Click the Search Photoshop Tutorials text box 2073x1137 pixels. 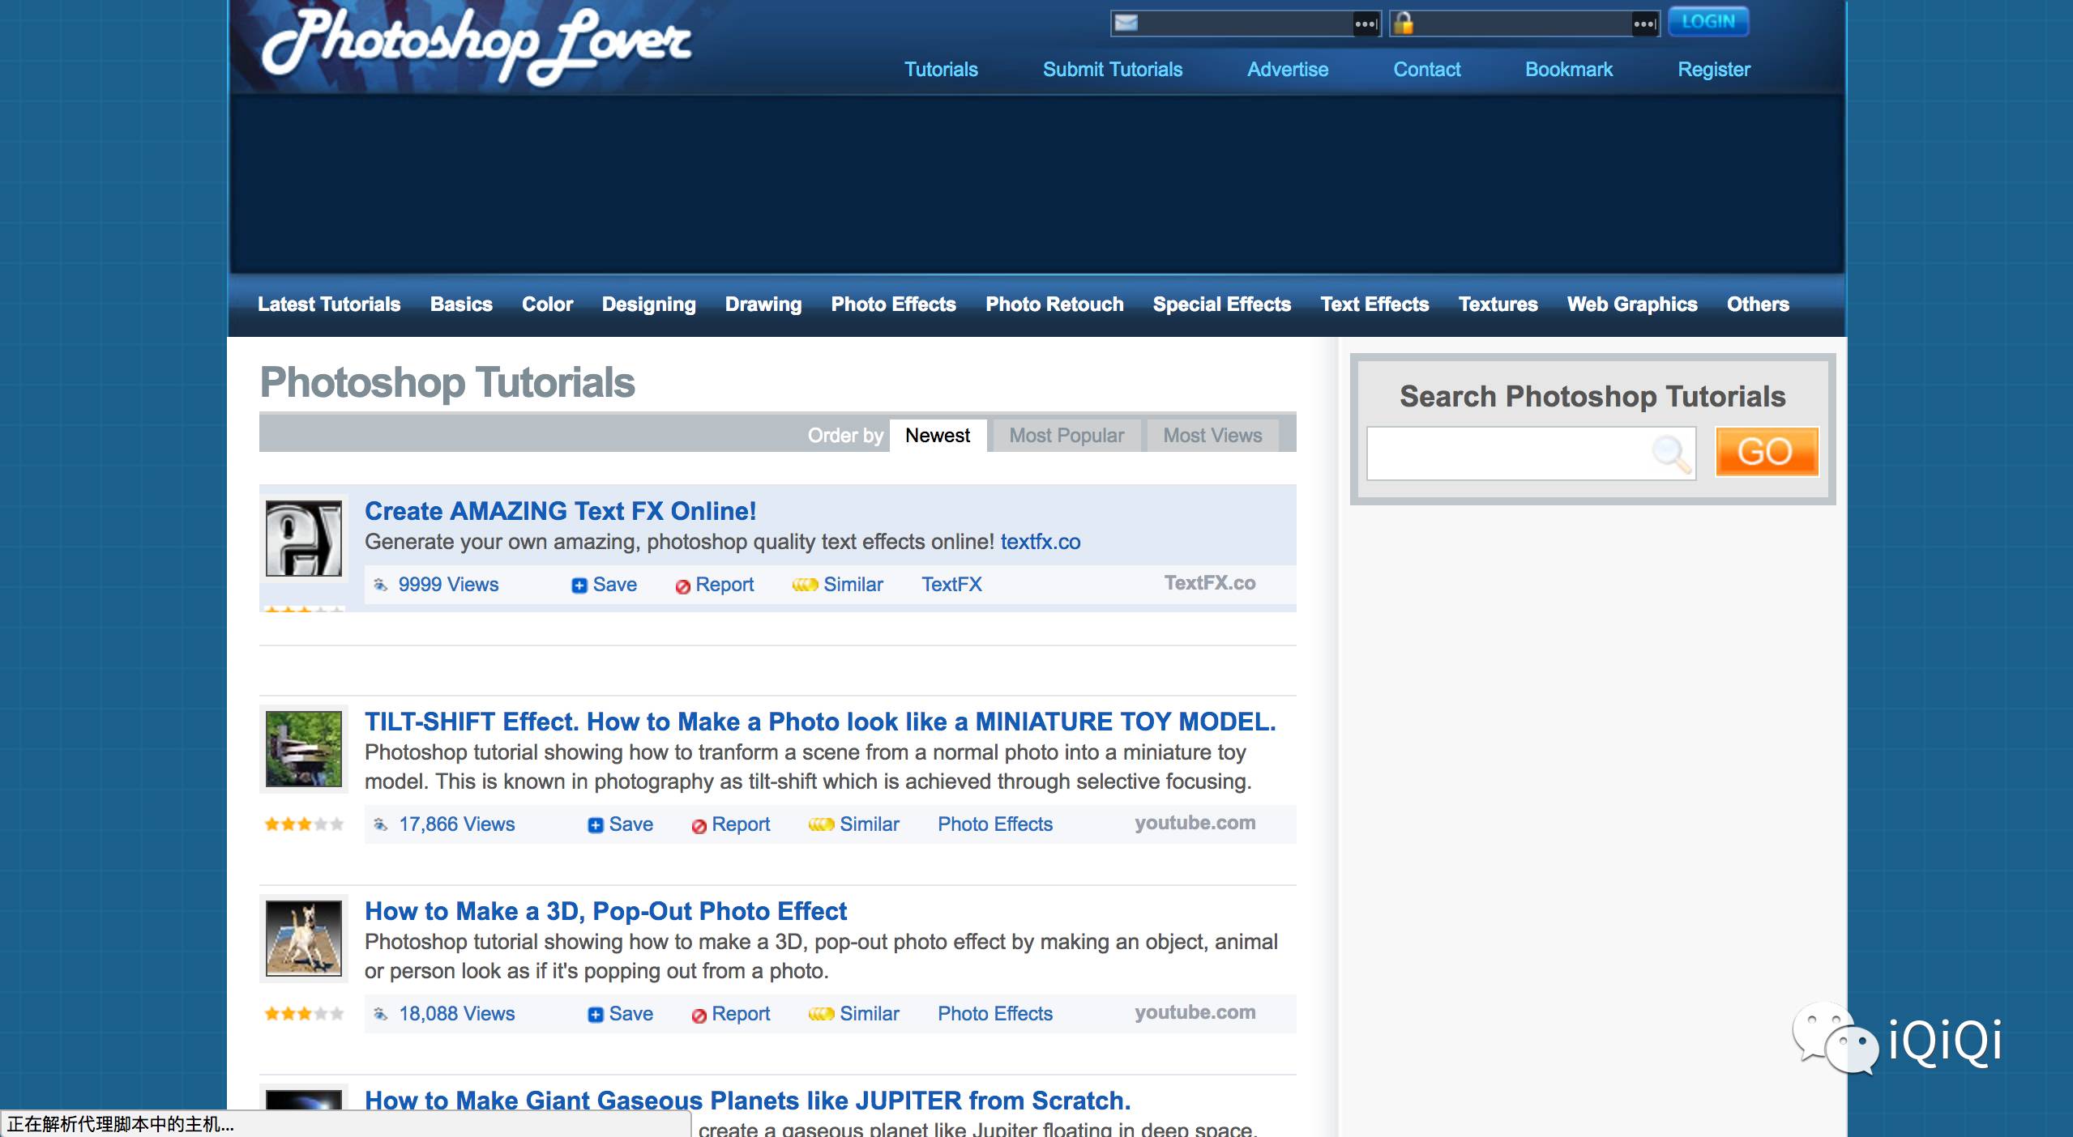1531,454
